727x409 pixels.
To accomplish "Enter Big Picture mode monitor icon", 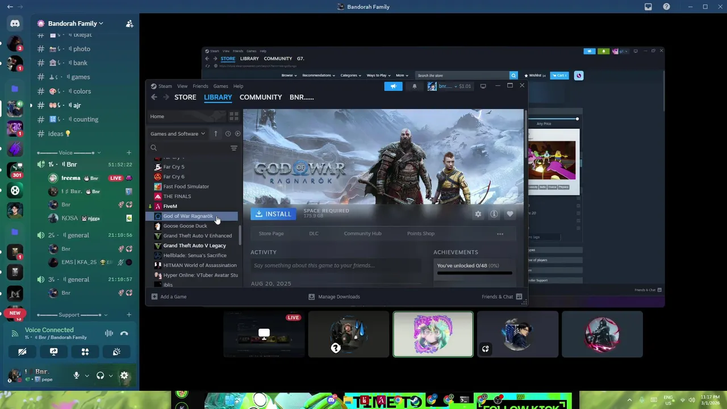I will pyautogui.click(x=483, y=86).
